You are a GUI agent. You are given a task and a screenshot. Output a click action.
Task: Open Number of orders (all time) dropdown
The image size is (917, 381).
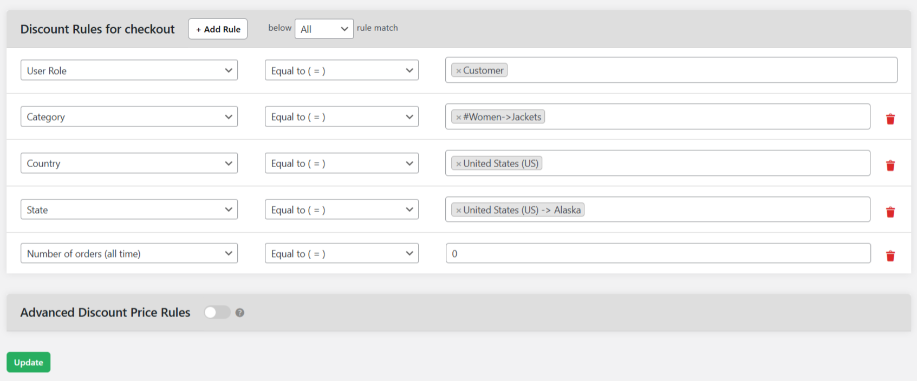(129, 254)
